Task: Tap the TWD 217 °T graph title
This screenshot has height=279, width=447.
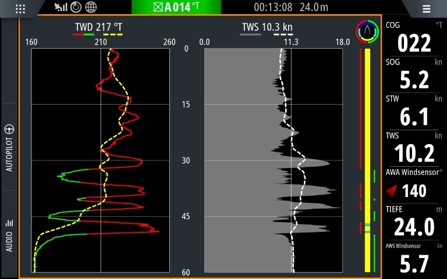Action: tap(98, 27)
